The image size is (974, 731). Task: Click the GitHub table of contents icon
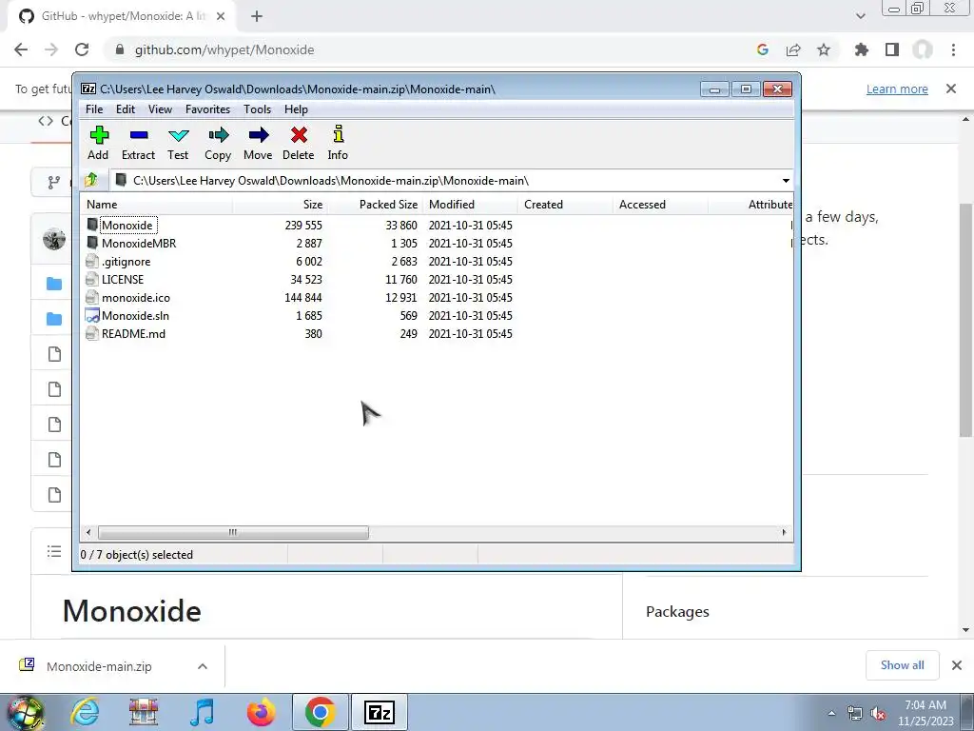click(54, 551)
